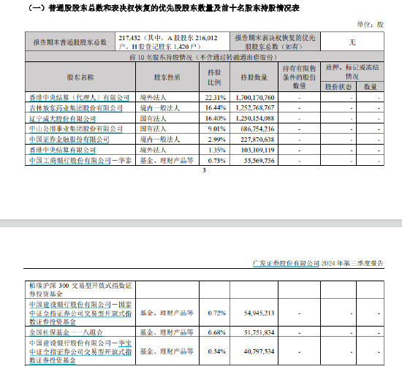Open 广发证券股份有限公司 header link

tap(286, 263)
